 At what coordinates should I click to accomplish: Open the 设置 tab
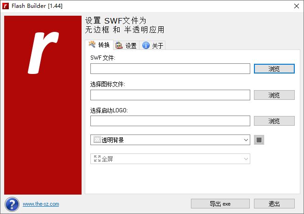126,46
